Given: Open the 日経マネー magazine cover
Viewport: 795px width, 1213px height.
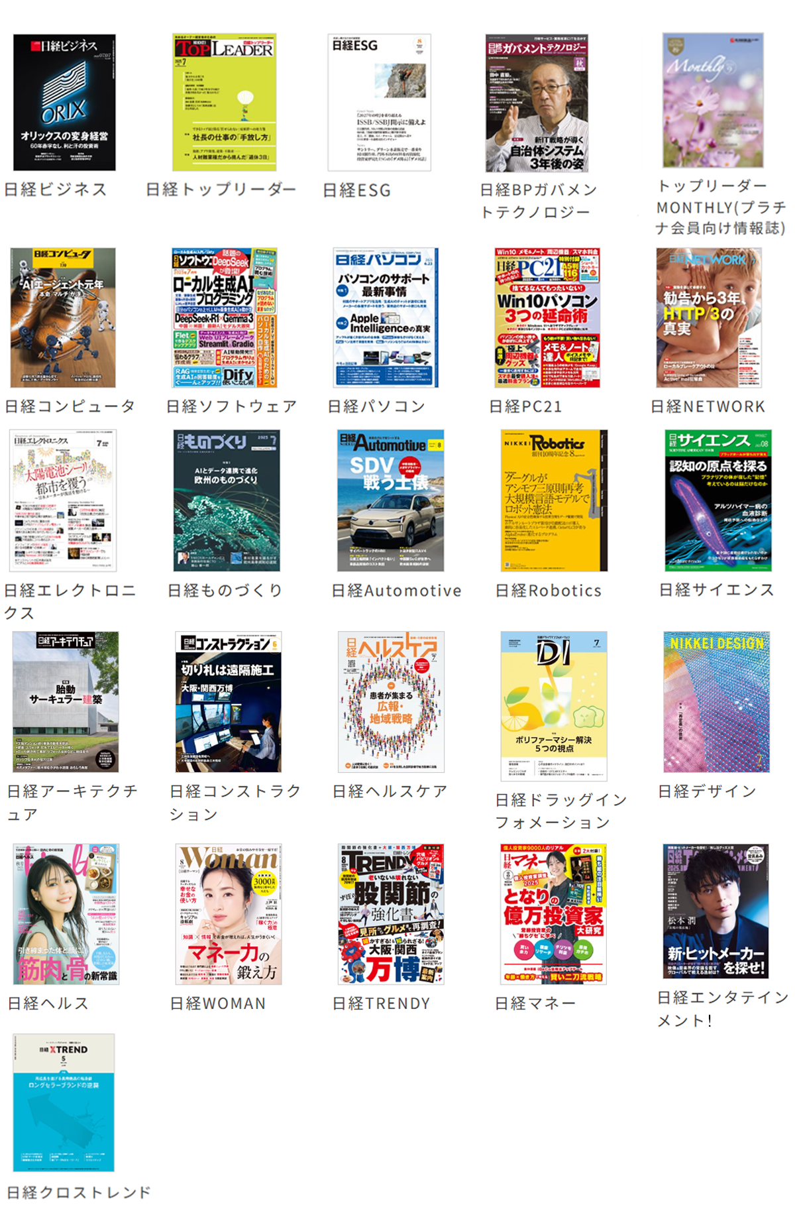Looking at the screenshot, I should point(554,914).
